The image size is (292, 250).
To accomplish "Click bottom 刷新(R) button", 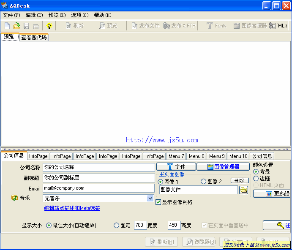I will click(161, 242).
